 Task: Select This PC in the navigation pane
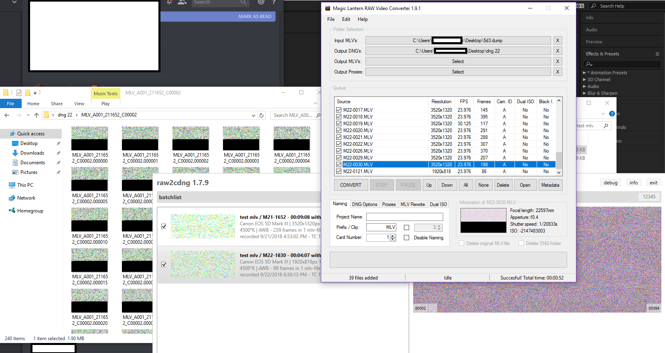(x=25, y=185)
